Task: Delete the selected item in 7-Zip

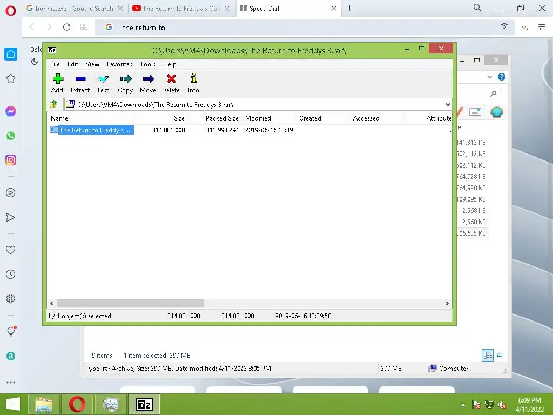Action: click(x=171, y=83)
